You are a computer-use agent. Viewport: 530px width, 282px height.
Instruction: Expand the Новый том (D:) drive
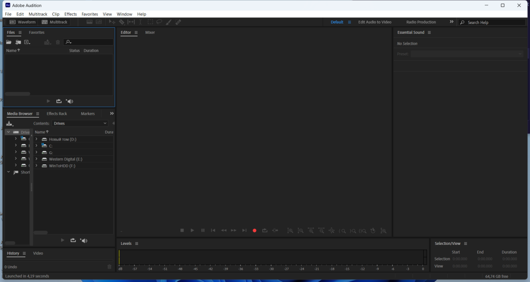coord(37,139)
